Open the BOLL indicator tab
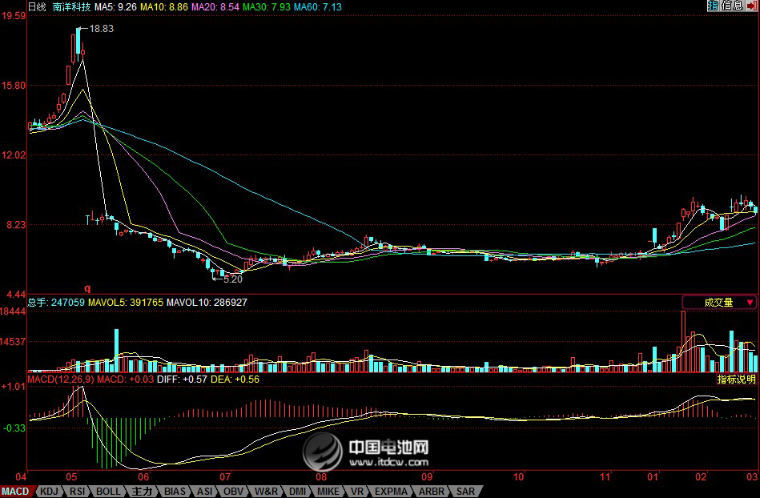Screen dimensions: 760x498 click(108, 491)
